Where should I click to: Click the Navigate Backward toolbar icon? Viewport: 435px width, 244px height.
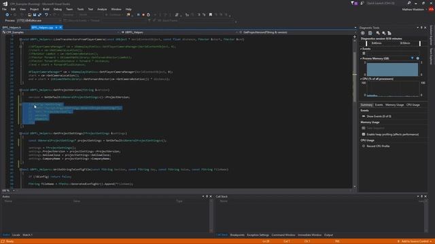(x=7, y=15)
